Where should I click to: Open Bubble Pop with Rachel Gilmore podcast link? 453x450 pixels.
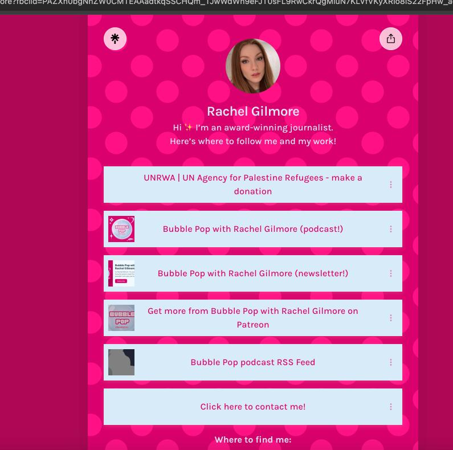[252, 229]
